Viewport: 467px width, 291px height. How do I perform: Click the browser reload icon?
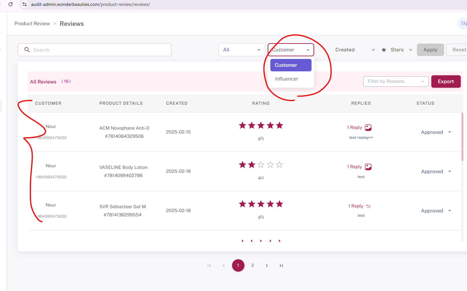pyautogui.click(x=10, y=4)
